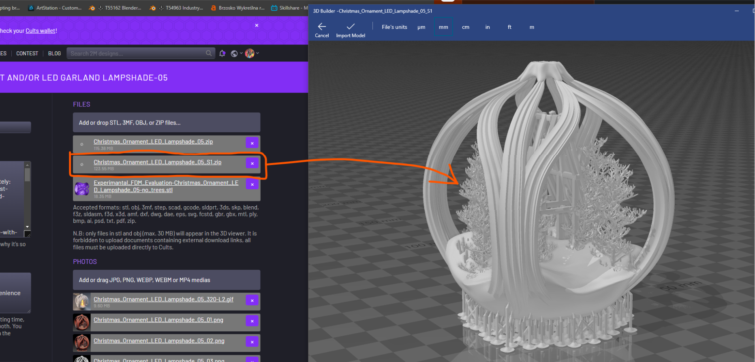Remove the Lampshade_05_S1.zip file
This screenshot has width=755, height=362.
click(x=252, y=163)
